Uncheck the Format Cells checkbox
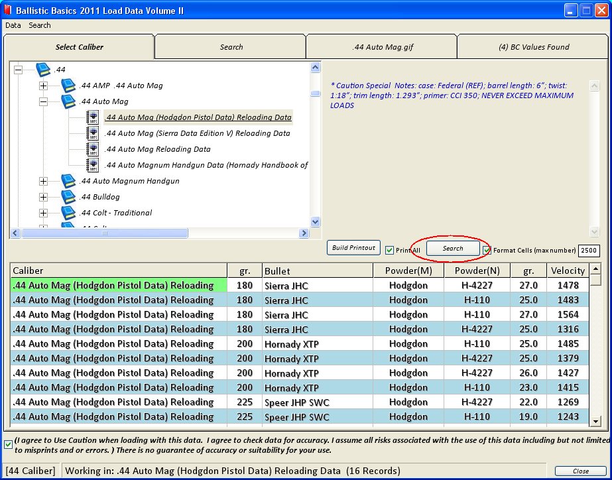The width and height of the screenshot is (612, 480). click(487, 250)
